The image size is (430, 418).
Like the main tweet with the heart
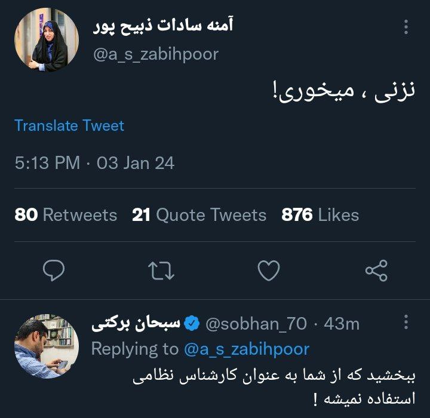click(269, 272)
